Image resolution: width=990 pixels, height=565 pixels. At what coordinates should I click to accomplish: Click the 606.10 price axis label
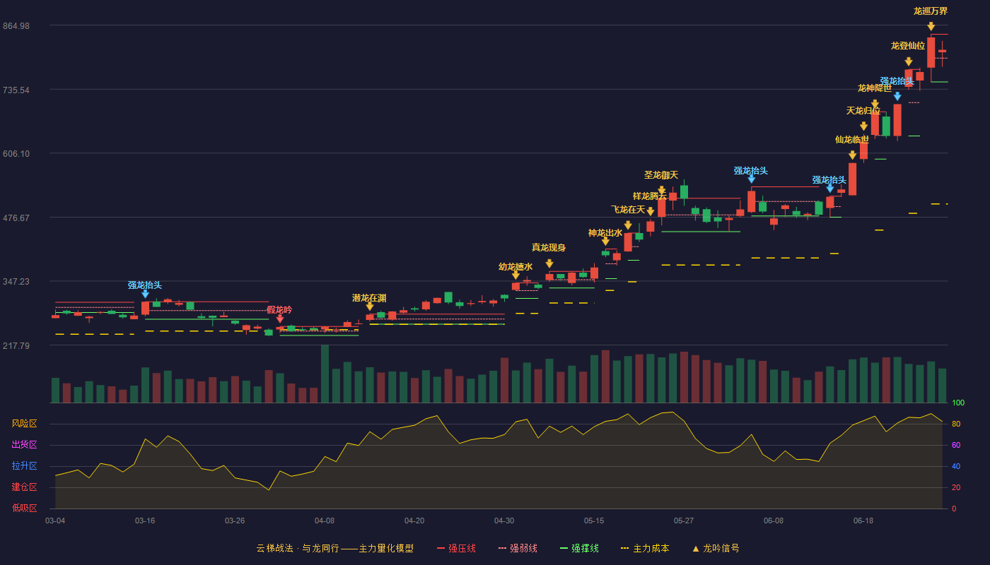tap(16, 154)
